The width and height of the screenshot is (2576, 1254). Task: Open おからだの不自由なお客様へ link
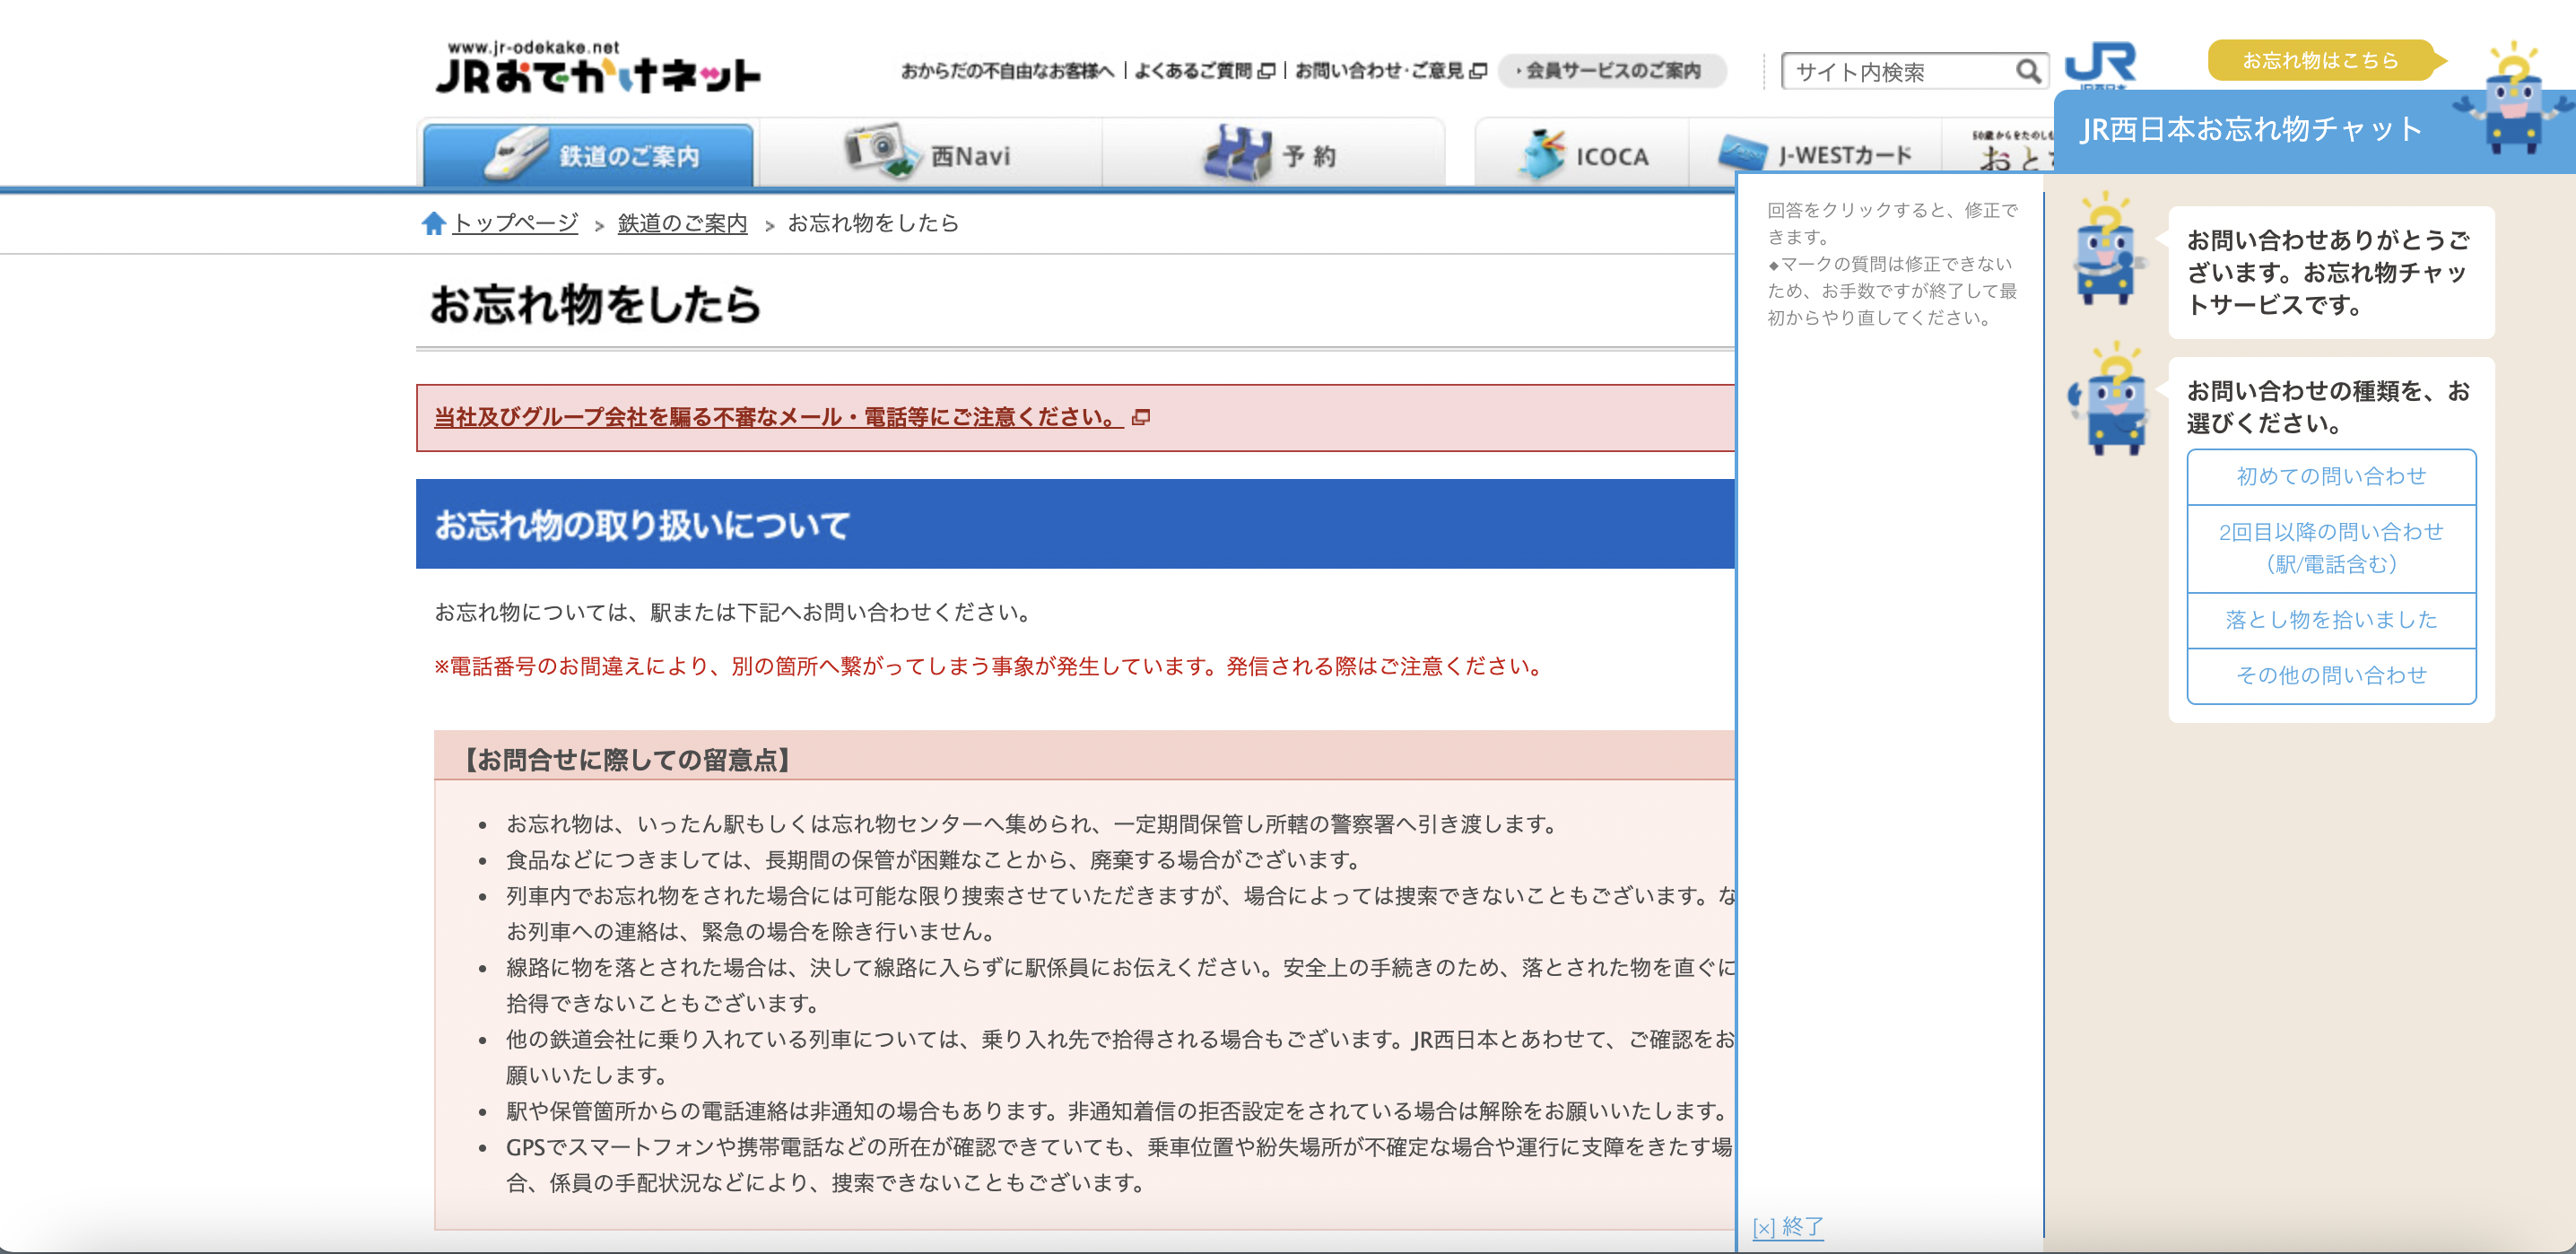[1007, 71]
